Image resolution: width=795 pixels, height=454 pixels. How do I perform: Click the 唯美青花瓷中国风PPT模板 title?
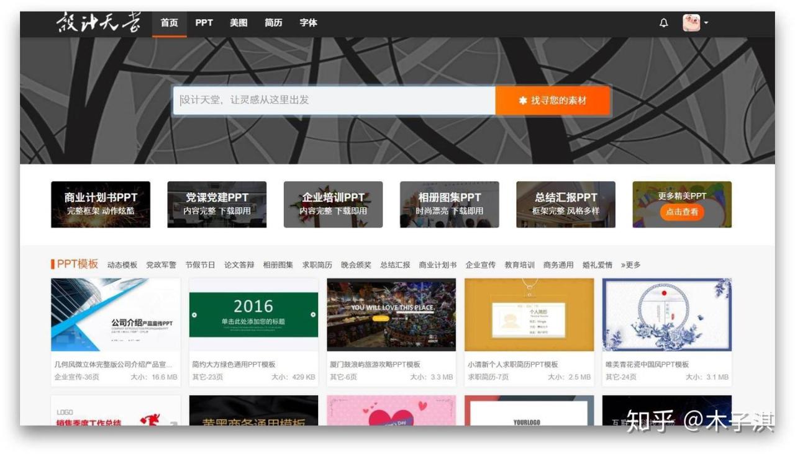click(x=647, y=365)
